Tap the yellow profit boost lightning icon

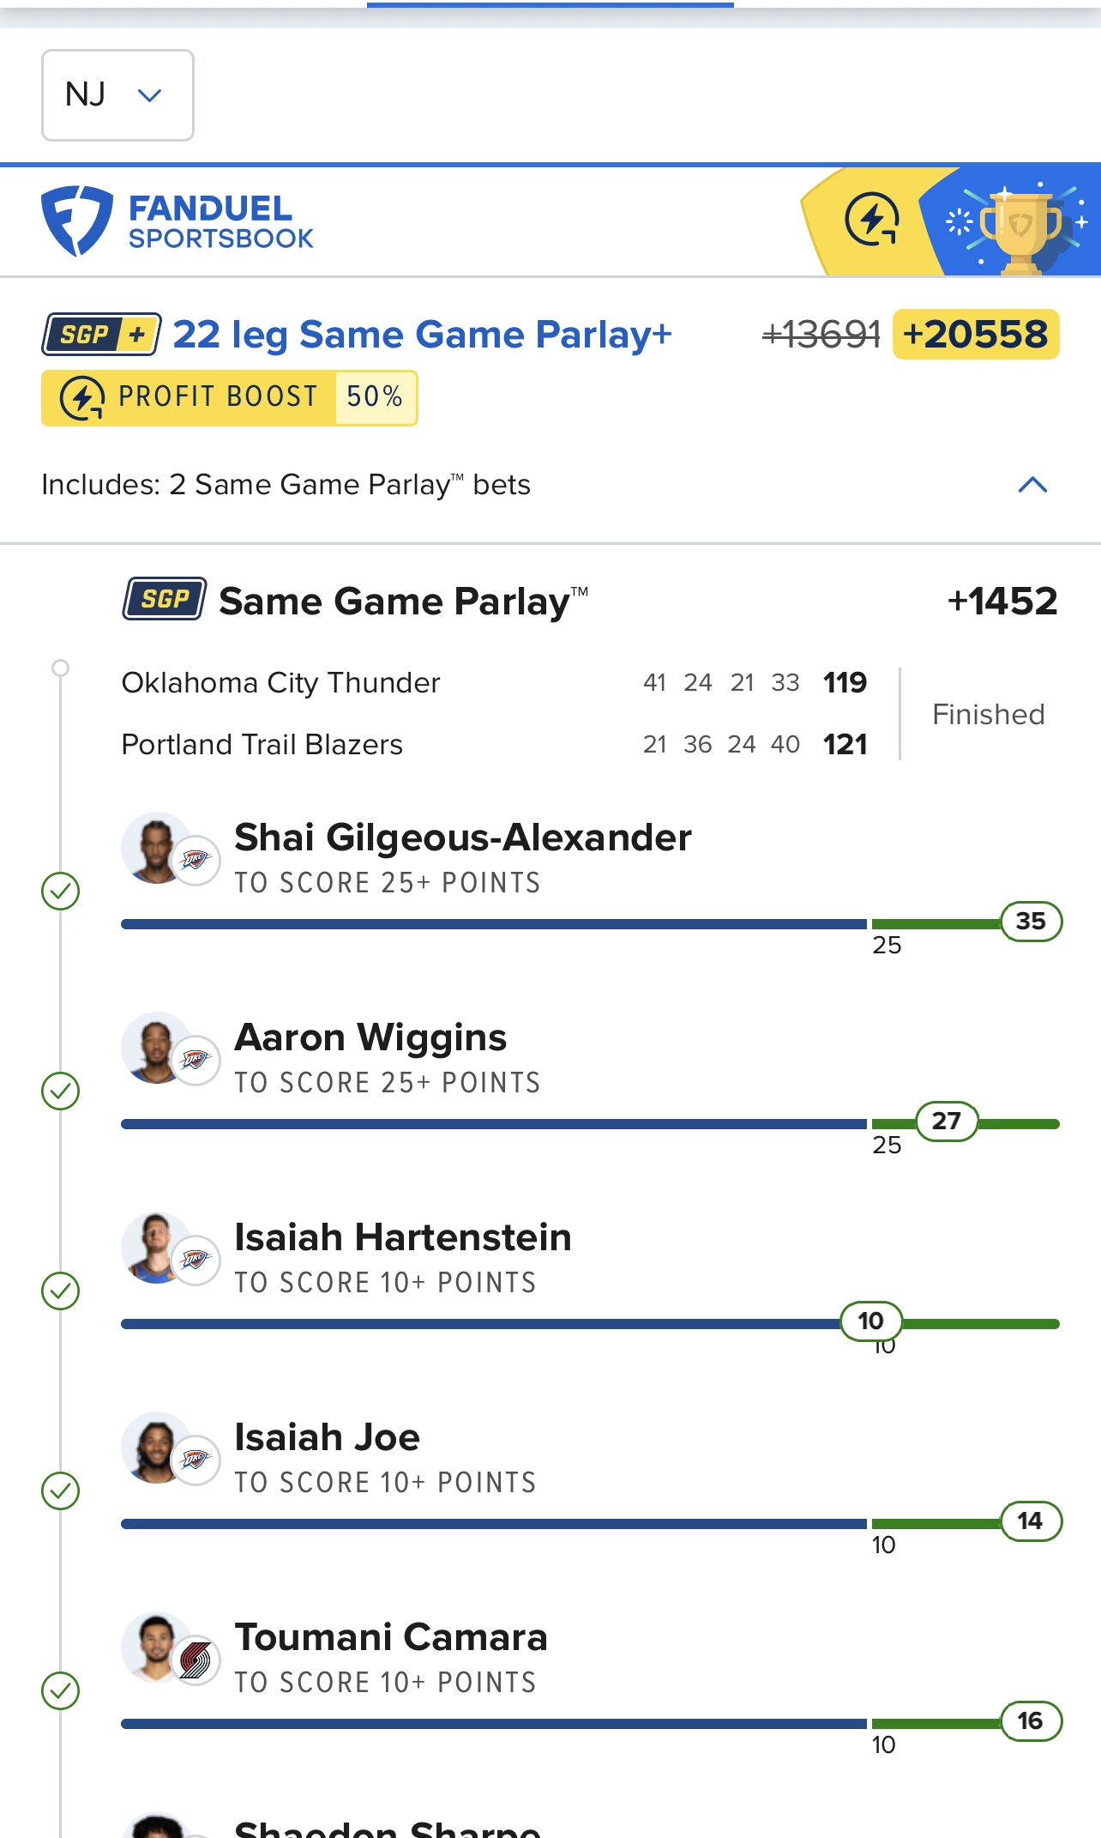point(871,221)
